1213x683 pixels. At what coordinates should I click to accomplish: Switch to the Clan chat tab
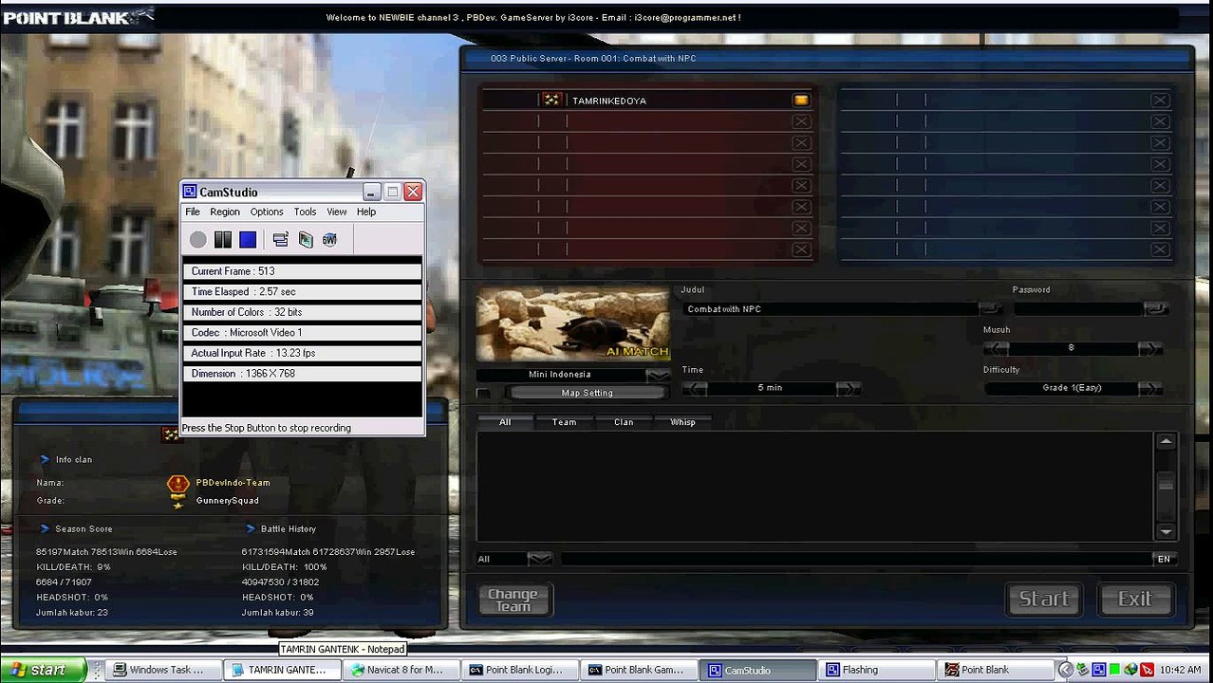(624, 422)
